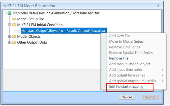Choose Add input time series entry
The width and height of the screenshot is (170, 106).
pos(126,70)
